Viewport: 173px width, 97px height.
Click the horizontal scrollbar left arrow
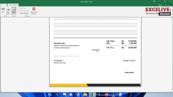click(1, 91)
